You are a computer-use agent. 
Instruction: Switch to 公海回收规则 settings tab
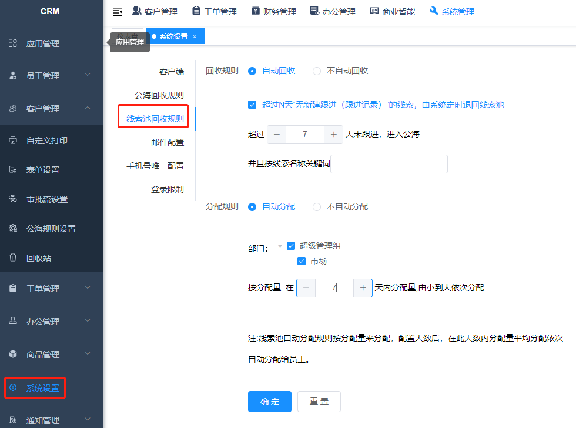point(159,95)
